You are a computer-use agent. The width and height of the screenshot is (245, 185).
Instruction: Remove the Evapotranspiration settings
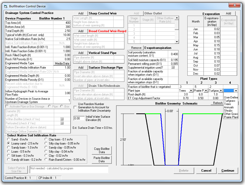136,48
